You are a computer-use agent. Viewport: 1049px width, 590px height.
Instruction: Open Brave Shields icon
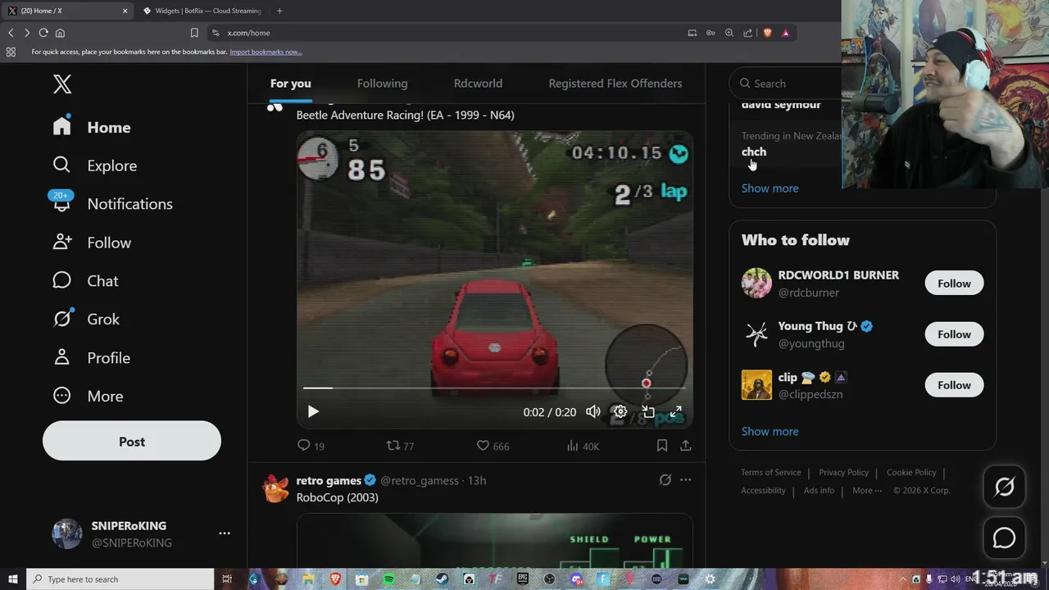(768, 33)
